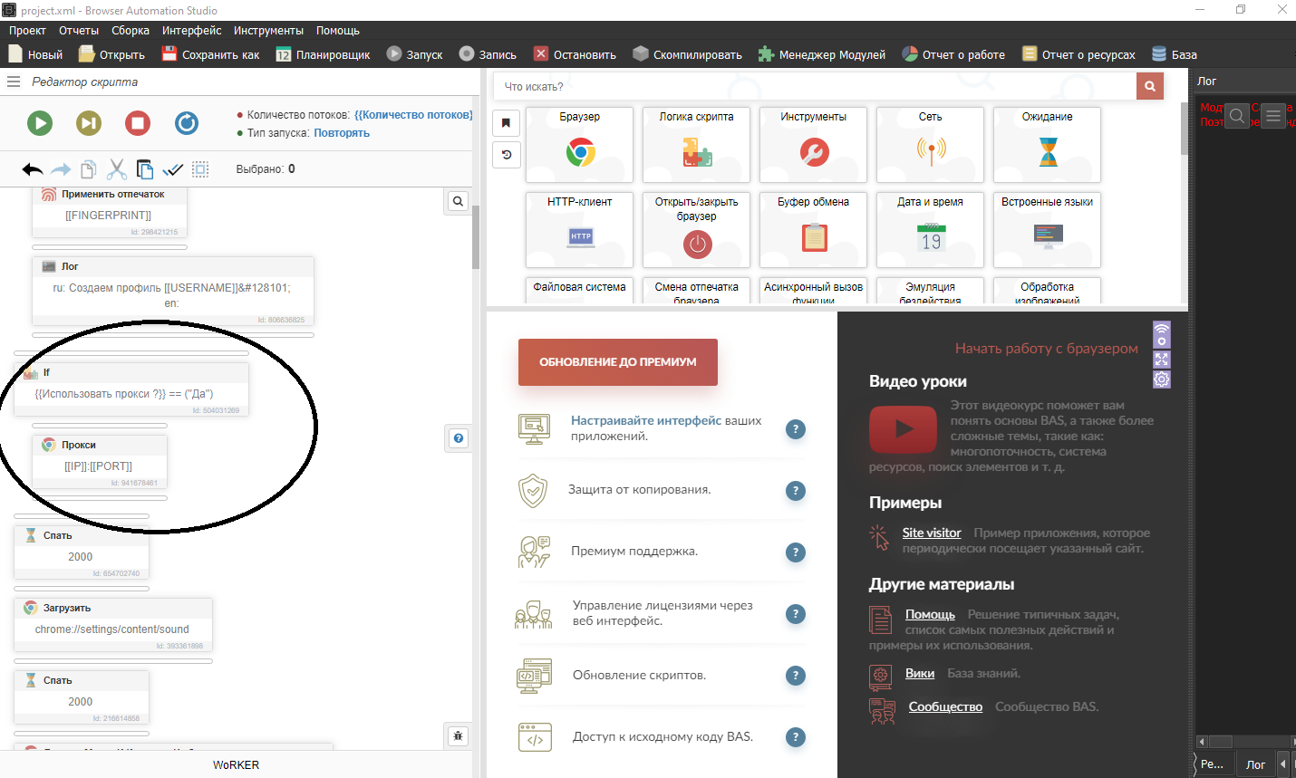
Task: Open the HTTP-клиент action category
Action: point(578,230)
